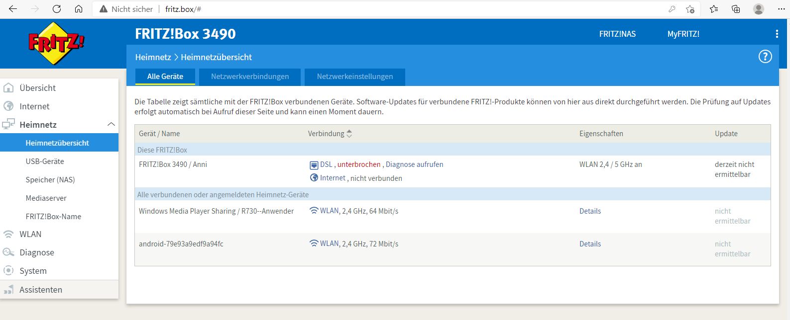Click Windows Media Player Sharing / R730--Anwender name
The width and height of the screenshot is (790, 320).
point(216,211)
